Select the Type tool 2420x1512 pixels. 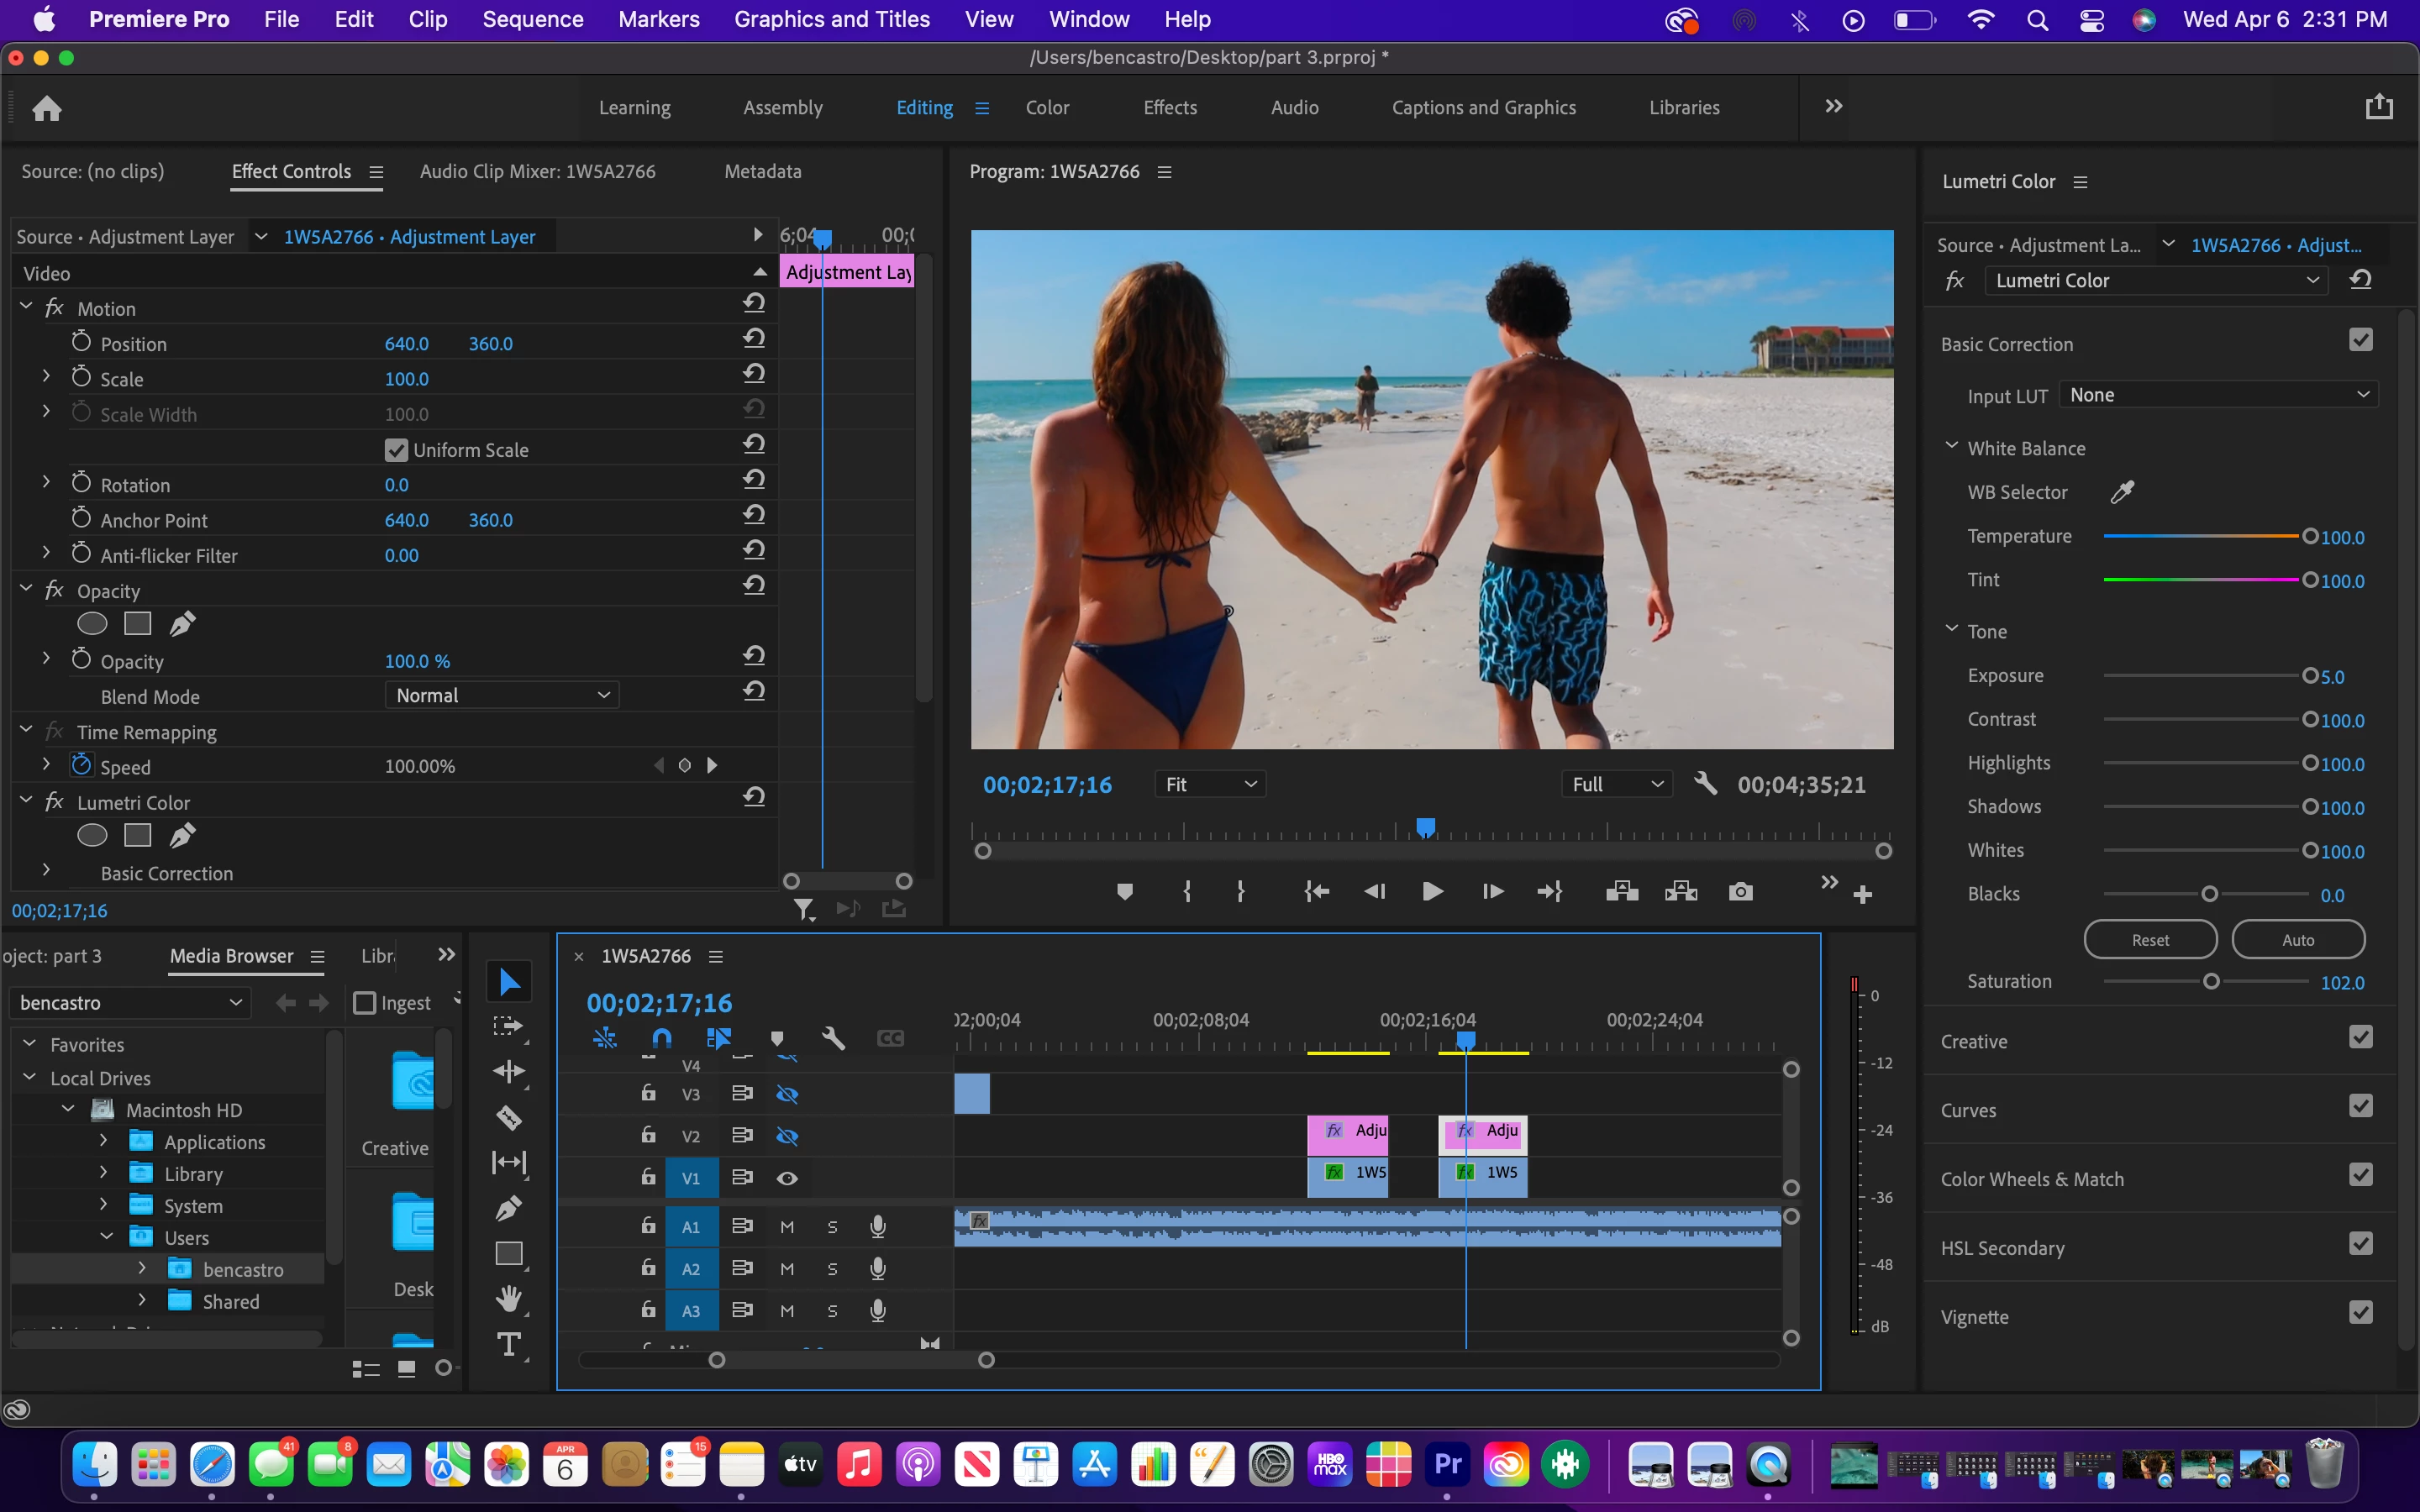(x=508, y=1345)
